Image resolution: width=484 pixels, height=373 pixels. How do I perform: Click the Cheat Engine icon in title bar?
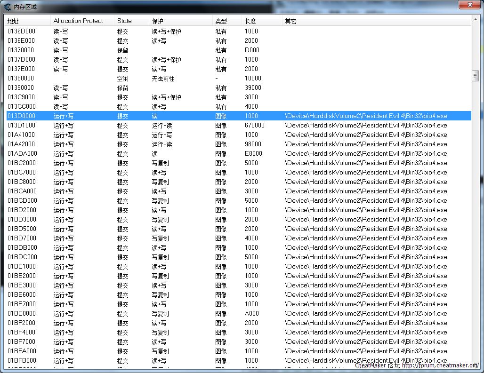click(x=8, y=7)
